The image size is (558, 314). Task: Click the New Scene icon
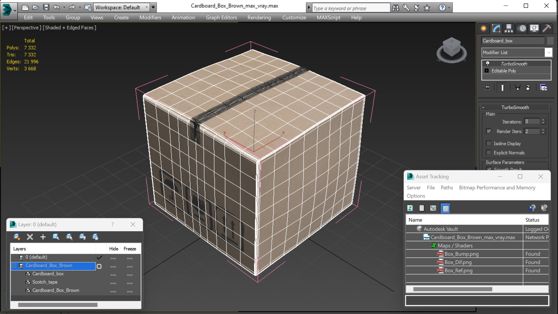pos(25,8)
